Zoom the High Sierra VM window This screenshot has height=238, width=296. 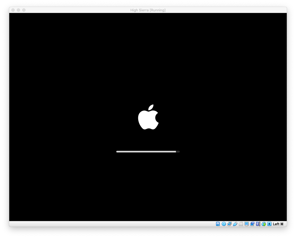pyautogui.click(x=24, y=10)
